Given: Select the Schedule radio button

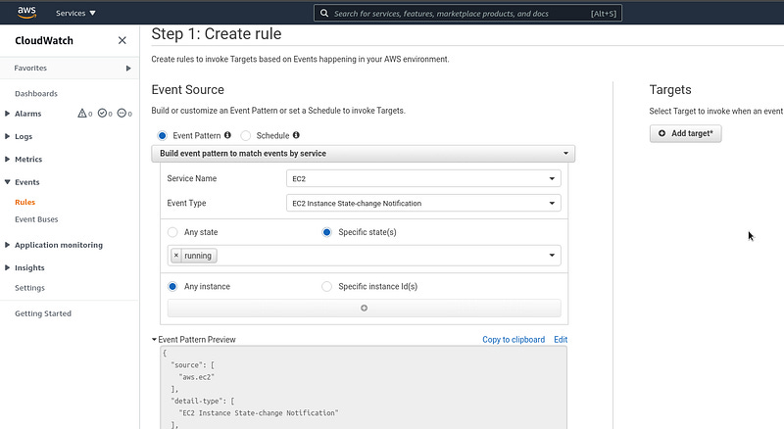Looking at the screenshot, I should pyautogui.click(x=246, y=135).
